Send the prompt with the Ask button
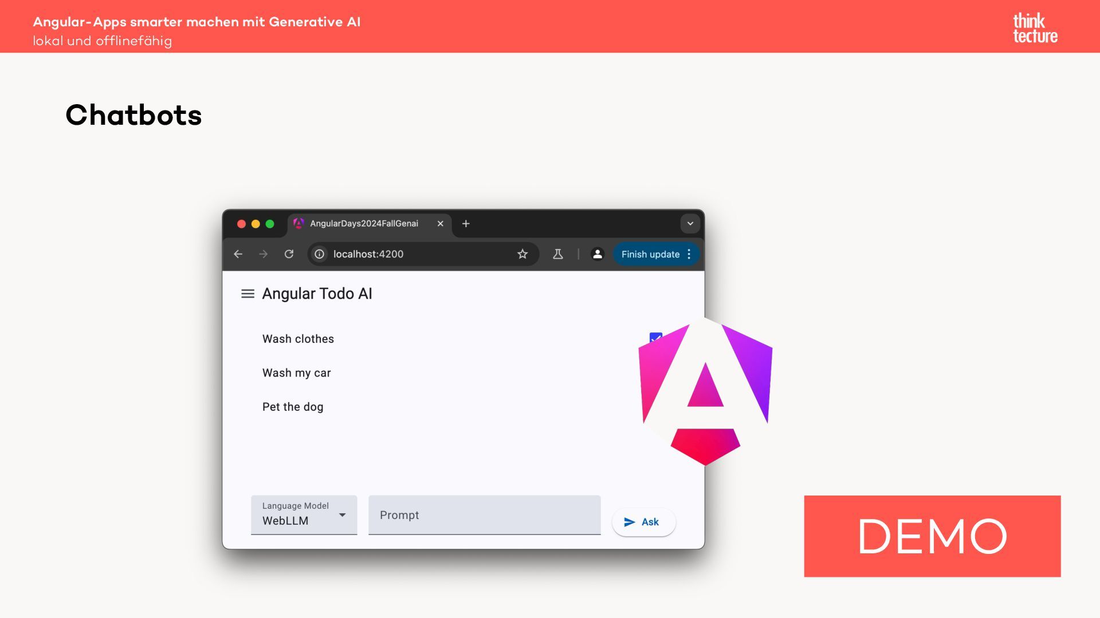This screenshot has height=618, width=1100. tap(644, 522)
